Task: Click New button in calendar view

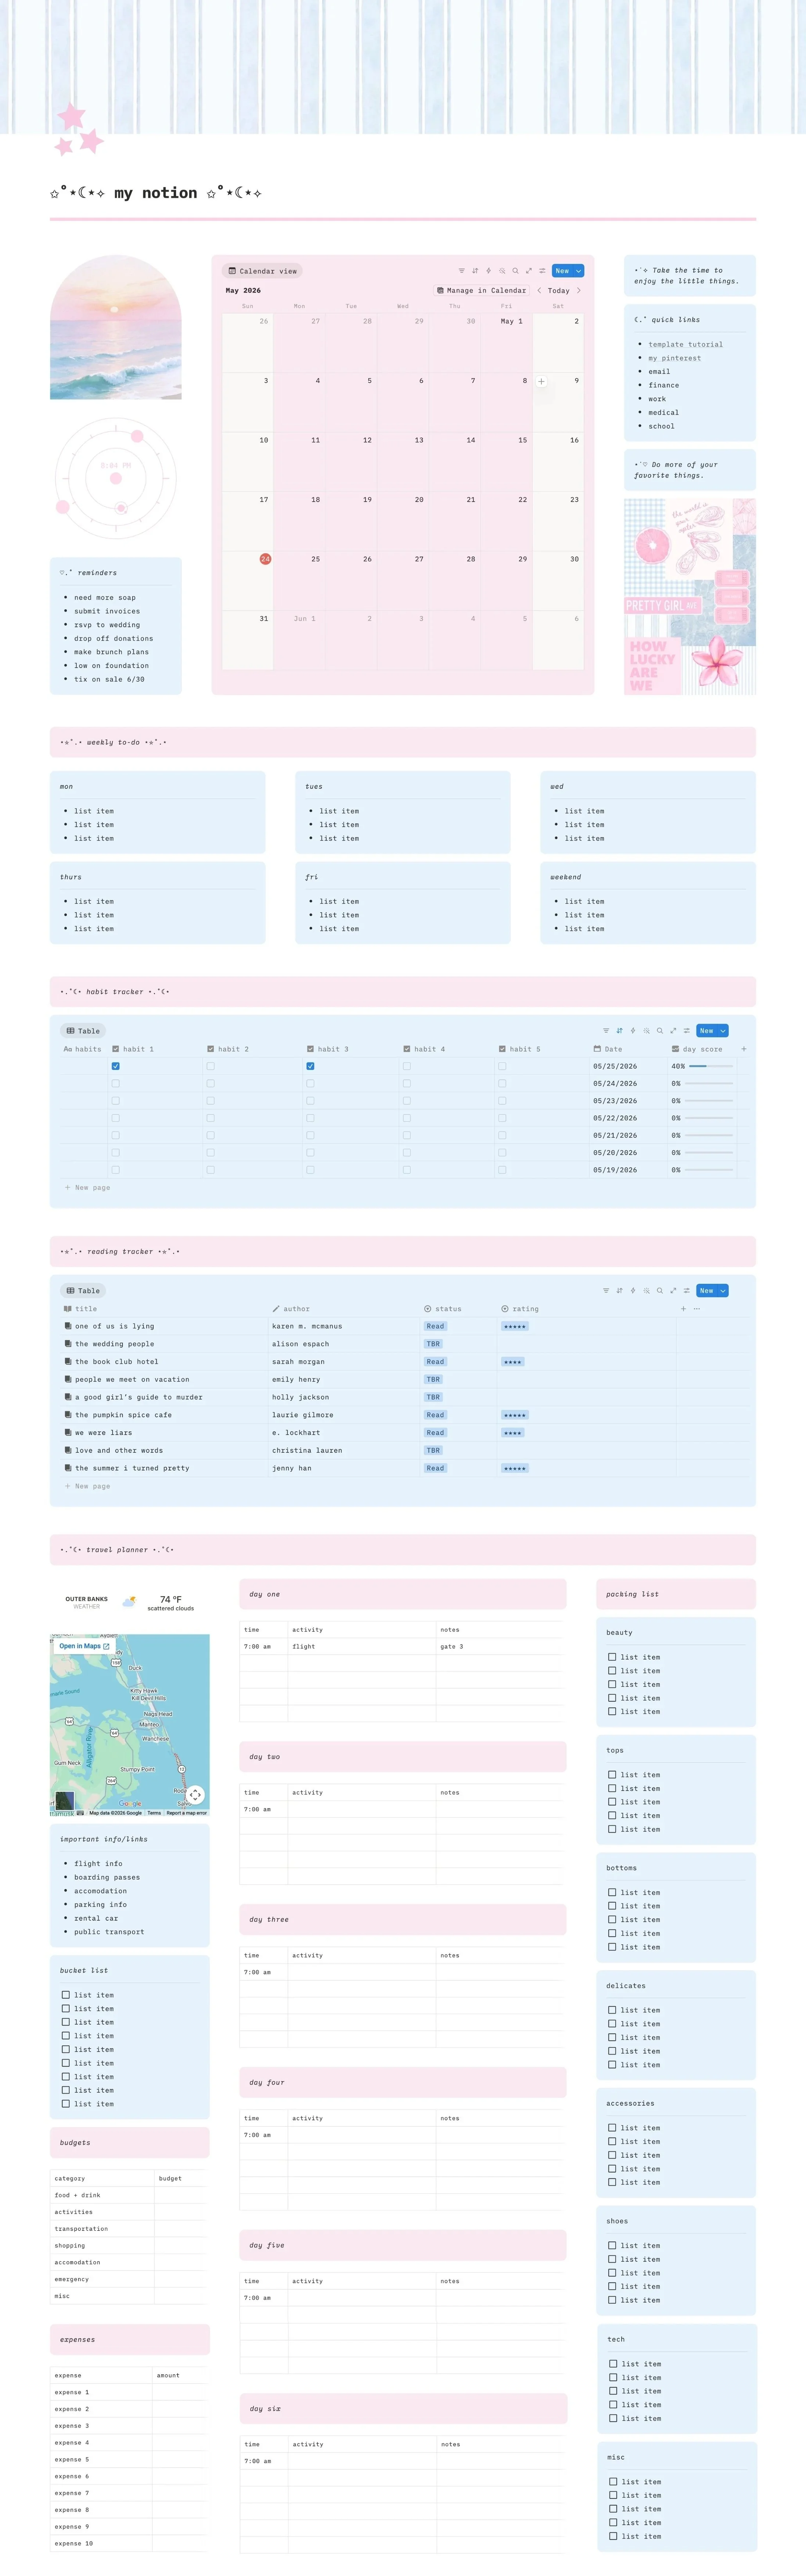Action: coord(562,271)
